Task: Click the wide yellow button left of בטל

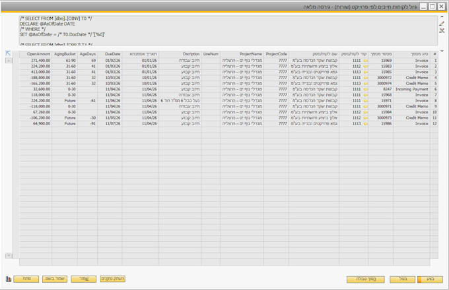Action: point(366,279)
